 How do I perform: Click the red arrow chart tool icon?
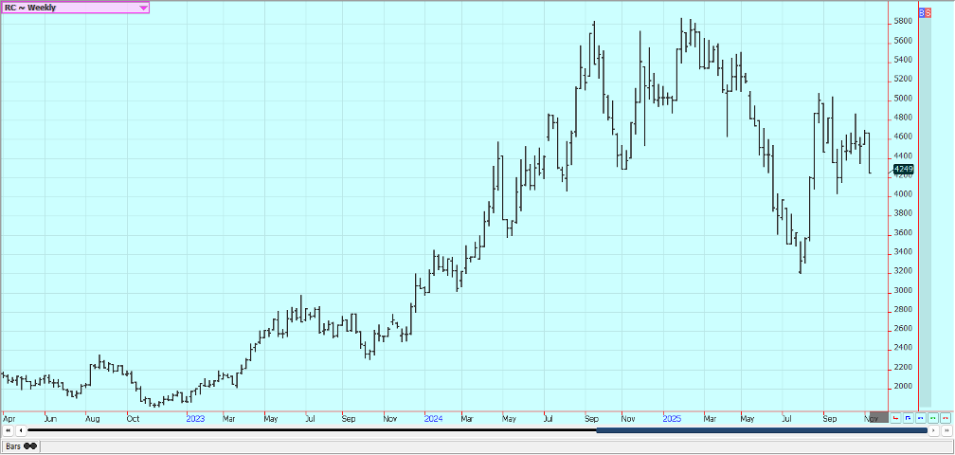click(x=895, y=417)
